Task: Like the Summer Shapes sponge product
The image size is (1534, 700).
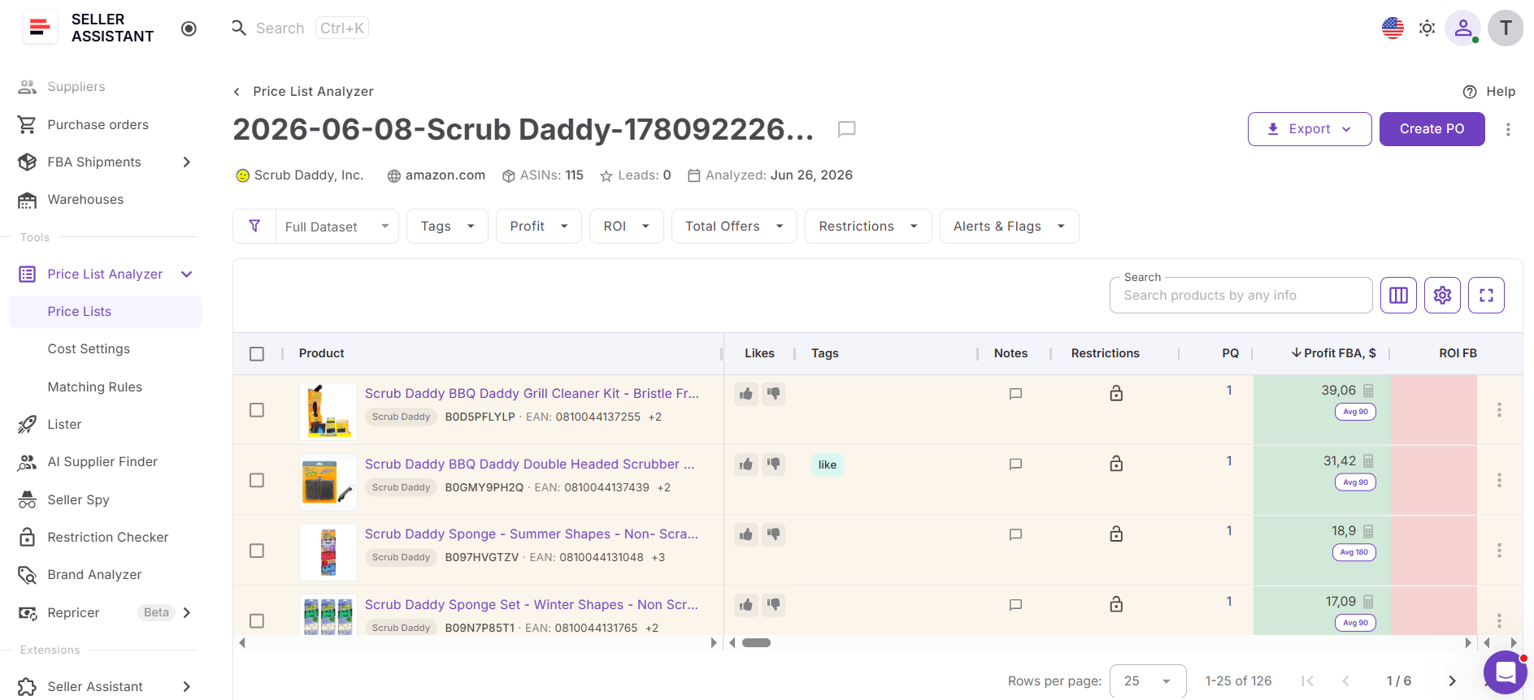Action: pos(745,534)
